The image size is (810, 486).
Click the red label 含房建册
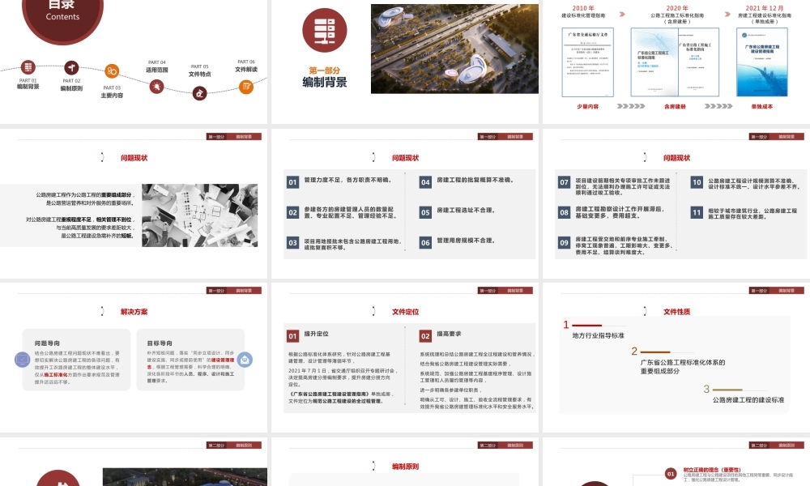click(675, 106)
